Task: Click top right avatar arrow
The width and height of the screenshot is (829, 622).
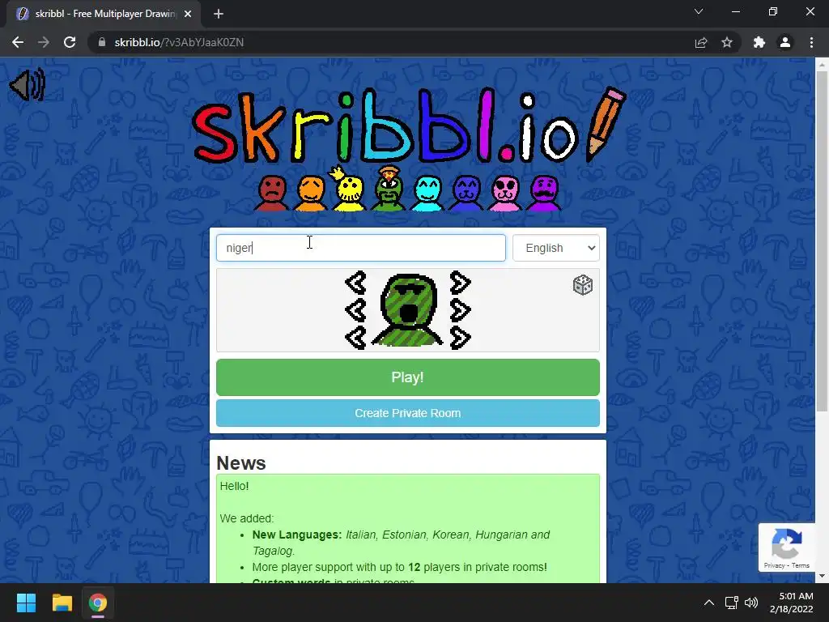Action: click(460, 283)
